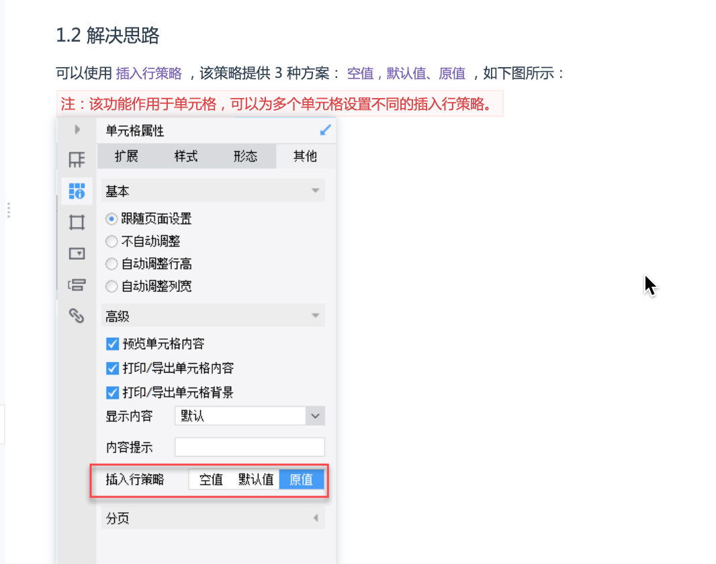Image resolution: width=716 pixels, height=564 pixels.
Task: Uncheck 打印/导出单元格内容 checkbox
Action: [112, 368]
